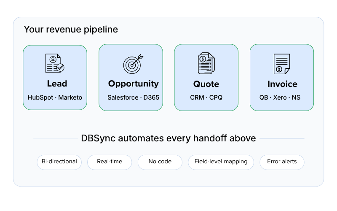Click the Opportunity card title
This screenshot has height=211, width=337.
(134, 84)
